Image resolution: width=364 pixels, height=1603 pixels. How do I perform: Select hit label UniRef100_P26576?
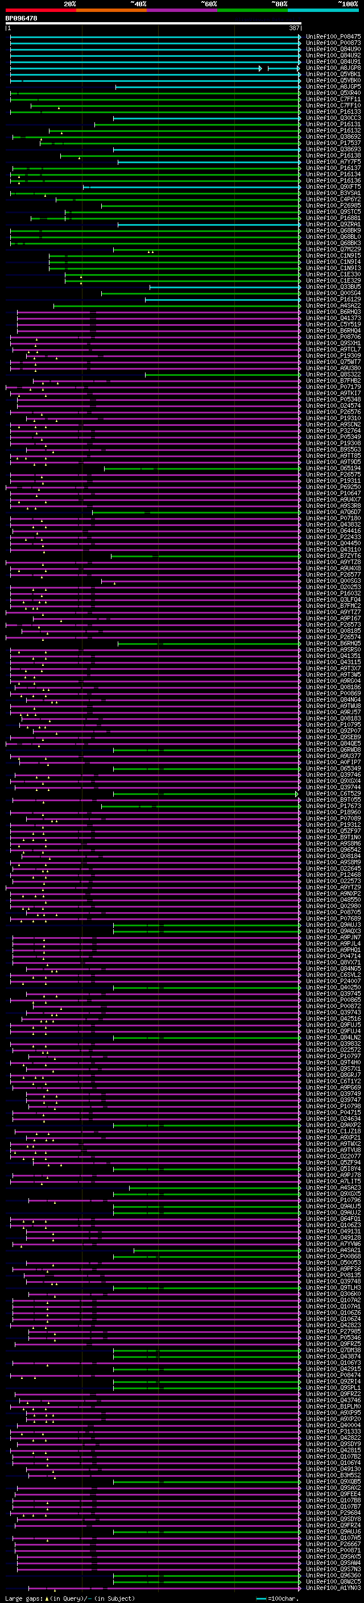pyautogui.click(x=333, y=412)
